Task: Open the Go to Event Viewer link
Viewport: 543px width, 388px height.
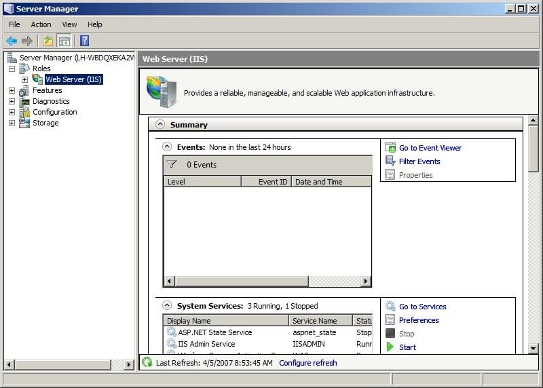Action: pos(430,148)
